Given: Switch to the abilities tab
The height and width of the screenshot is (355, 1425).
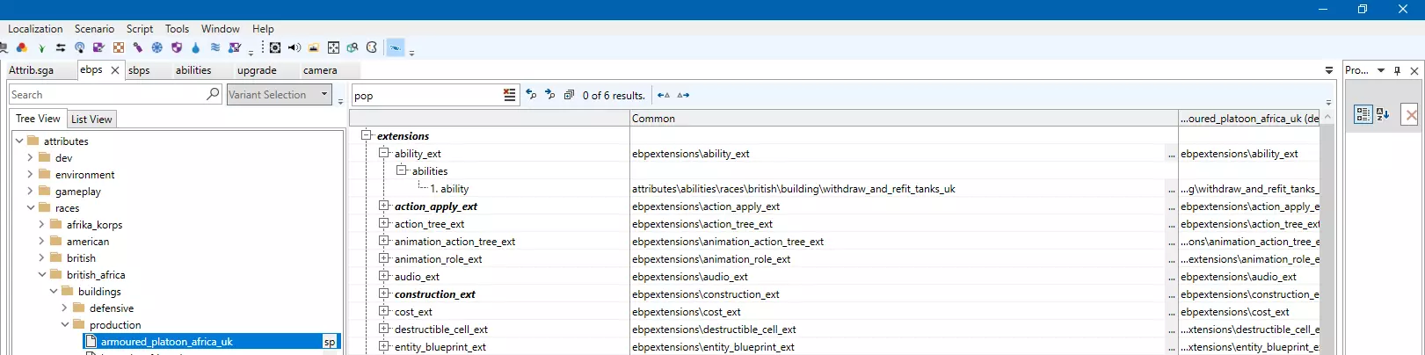Looking at the screenshot, I should pyautogui.click(x=193, y=70).
